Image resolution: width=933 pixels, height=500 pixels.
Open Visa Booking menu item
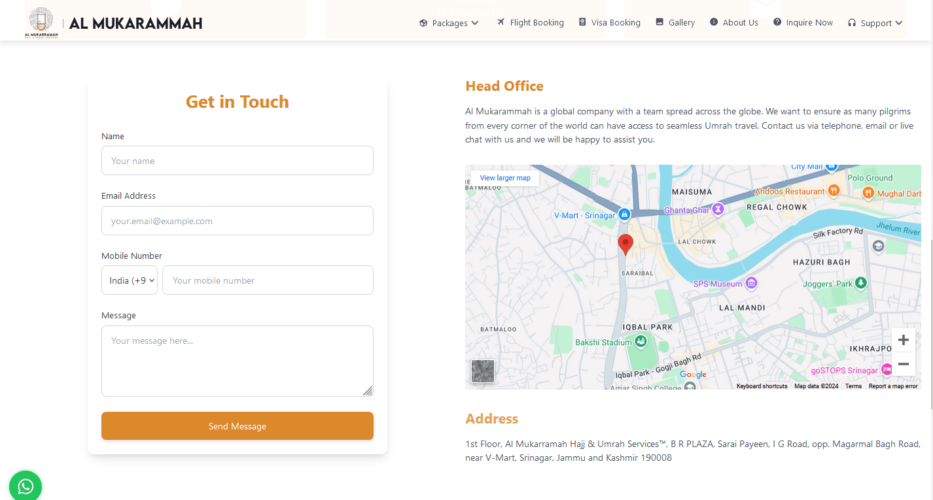click(x=609, y=22)
